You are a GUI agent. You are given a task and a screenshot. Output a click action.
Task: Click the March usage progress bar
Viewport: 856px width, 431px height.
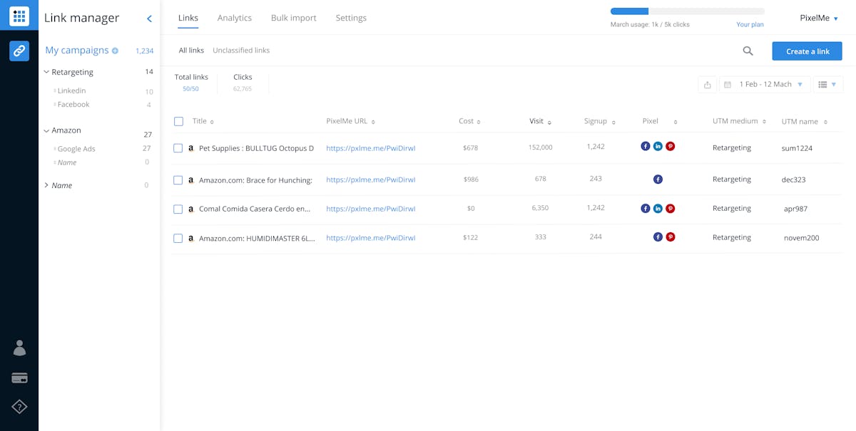688,11
